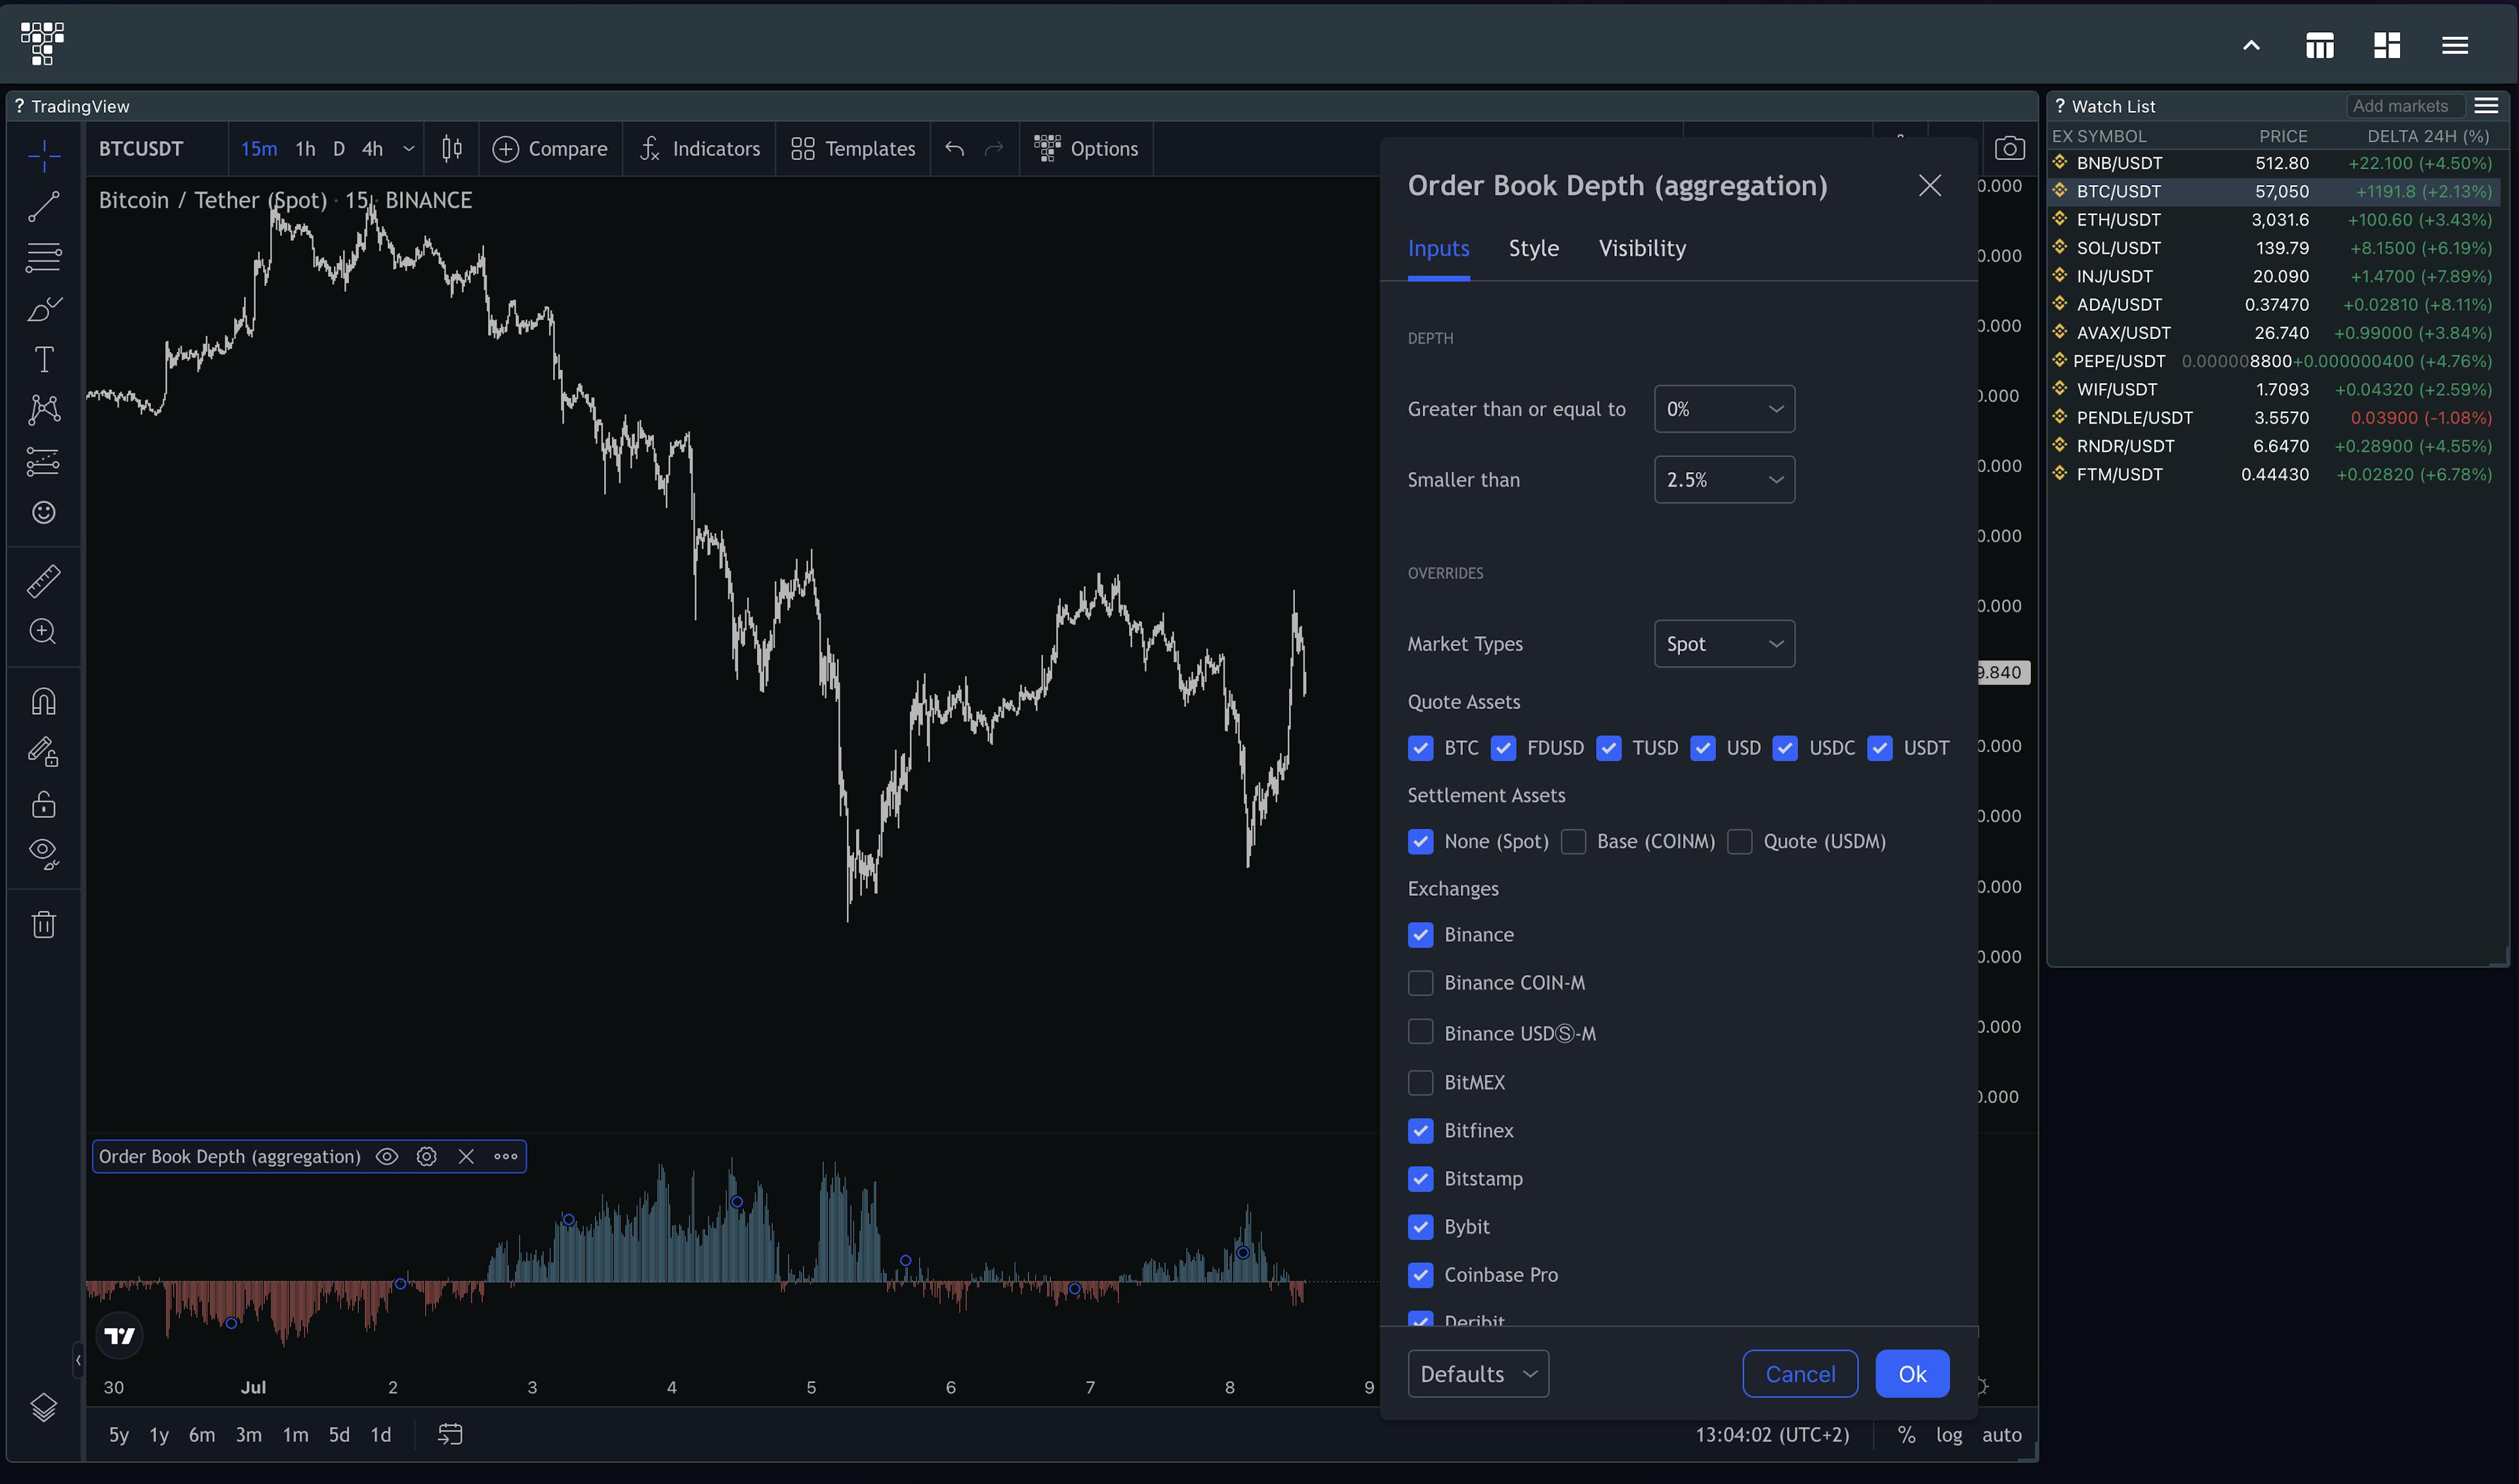Open the Defaults dropdown
Screen dimensions: 2519x1484
tap(1477, 1373)
